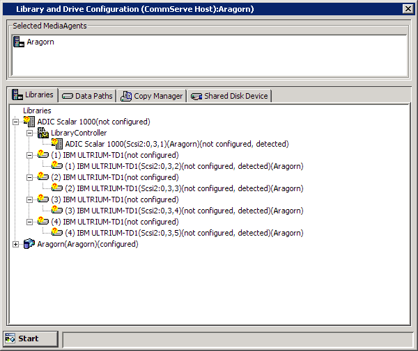Click the status bar field beside Start

238,340
